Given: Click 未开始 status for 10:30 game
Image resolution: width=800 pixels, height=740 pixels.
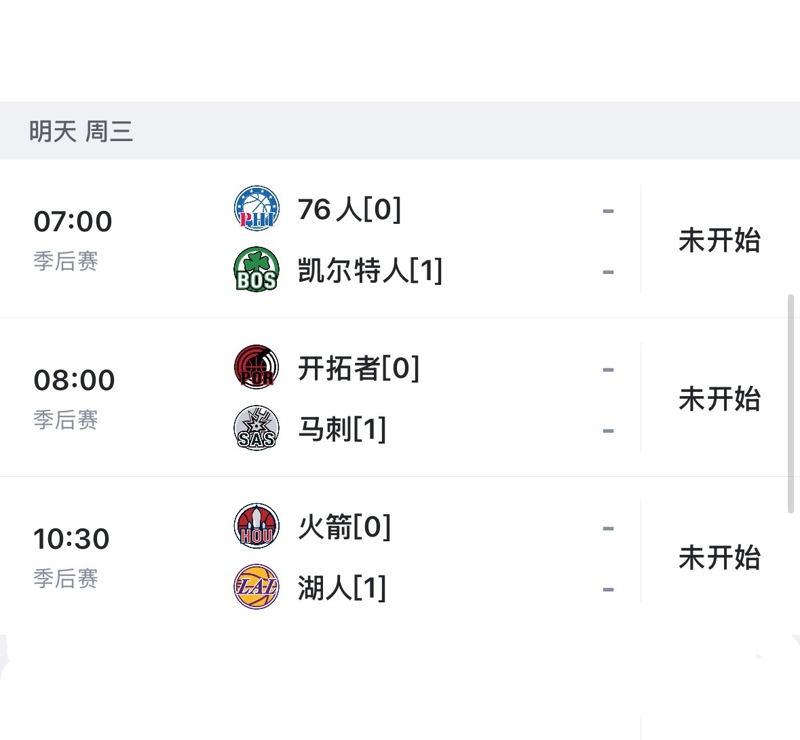Looking at the screenshot, I should (719, 558).
